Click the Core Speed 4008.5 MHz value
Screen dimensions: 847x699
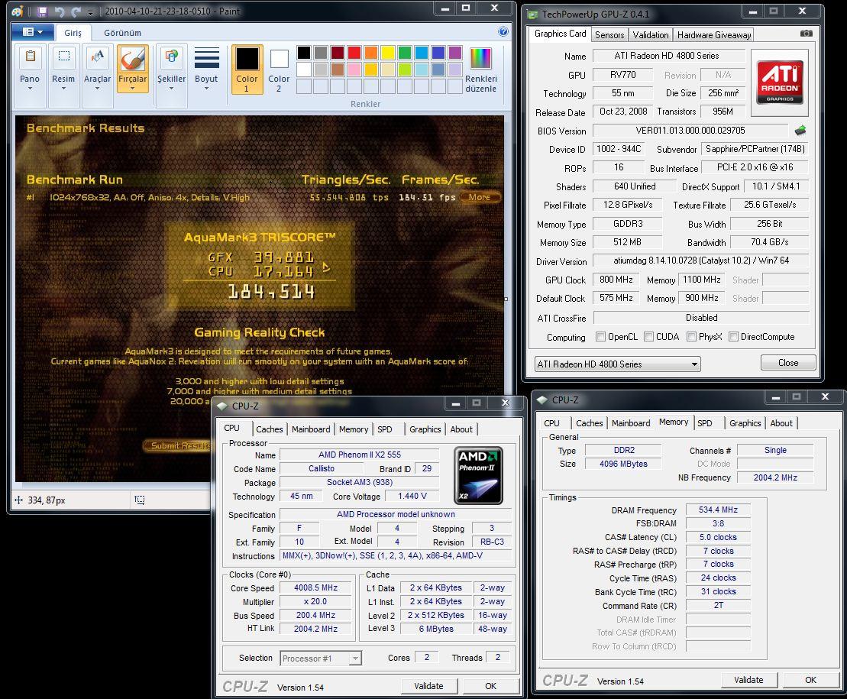tap(315, 587)
